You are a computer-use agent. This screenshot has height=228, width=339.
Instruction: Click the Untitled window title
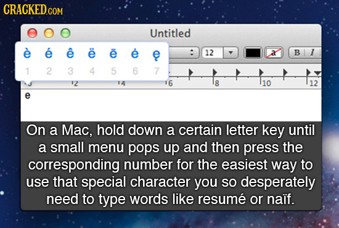click(x=170, y=33)
